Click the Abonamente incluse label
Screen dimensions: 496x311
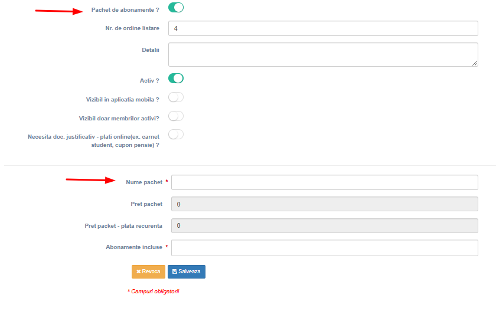pos(134,247)
